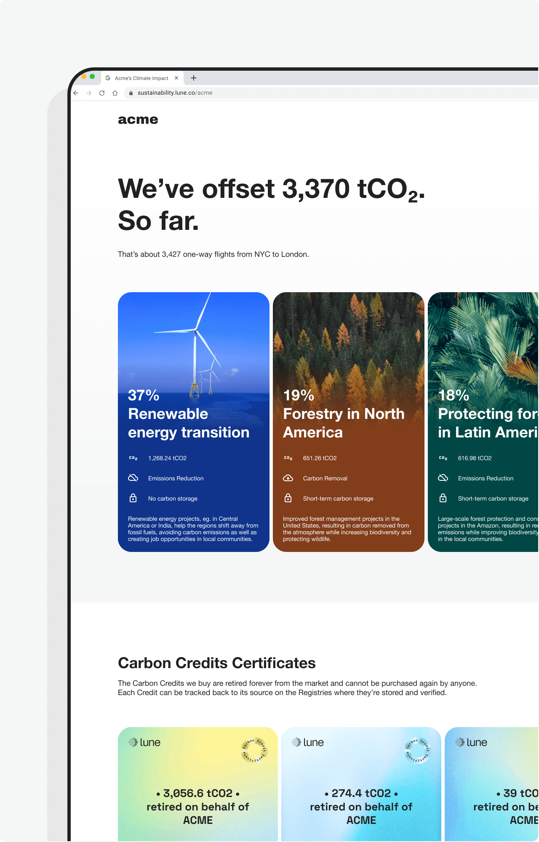Click the Carbon Removal icon on the Forestry card
539x842 pixels.
click(288, 478)
